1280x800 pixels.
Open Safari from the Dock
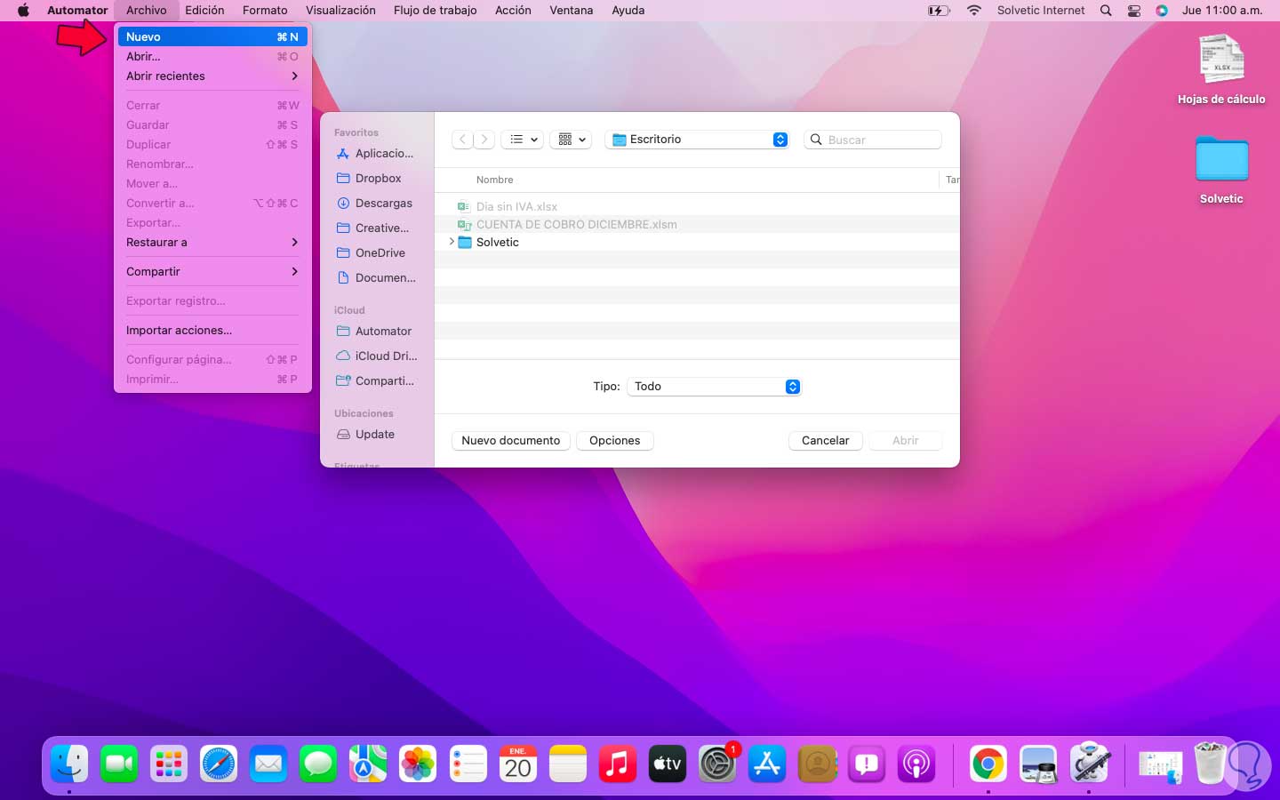(x=219, y=764)
